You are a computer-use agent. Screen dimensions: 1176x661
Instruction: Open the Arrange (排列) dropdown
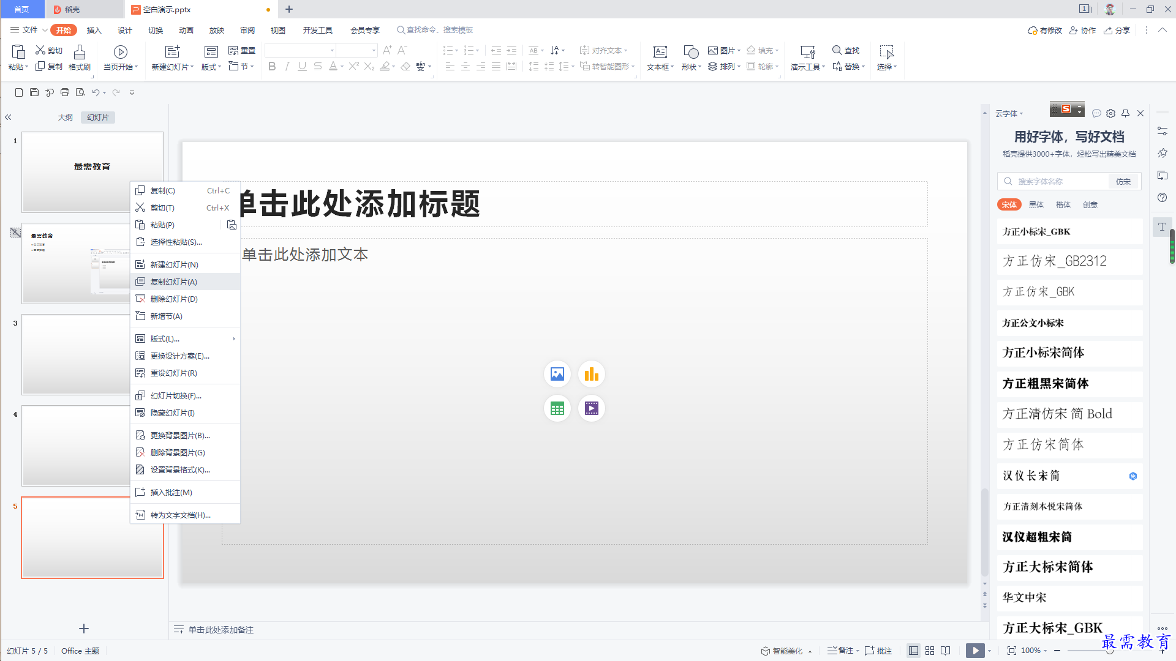point(725,66)
